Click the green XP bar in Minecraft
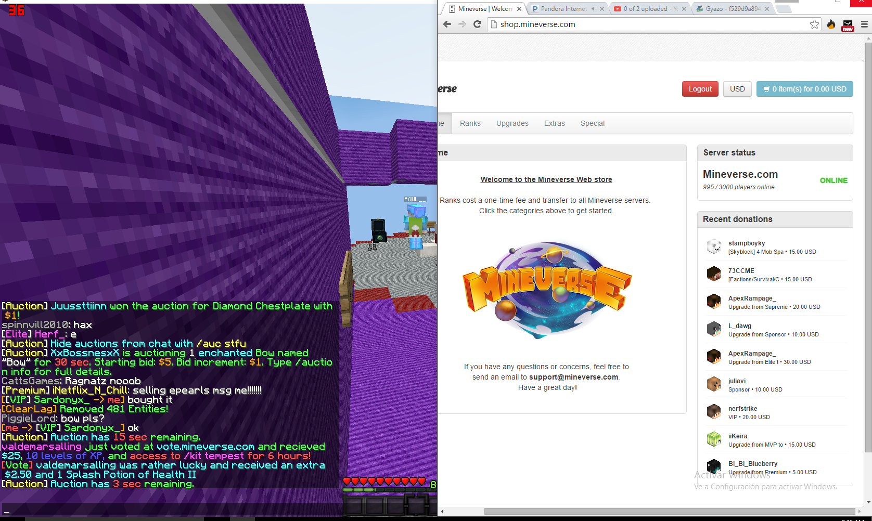The width and height of the screenshot is (872, 521). coord(389,489)
